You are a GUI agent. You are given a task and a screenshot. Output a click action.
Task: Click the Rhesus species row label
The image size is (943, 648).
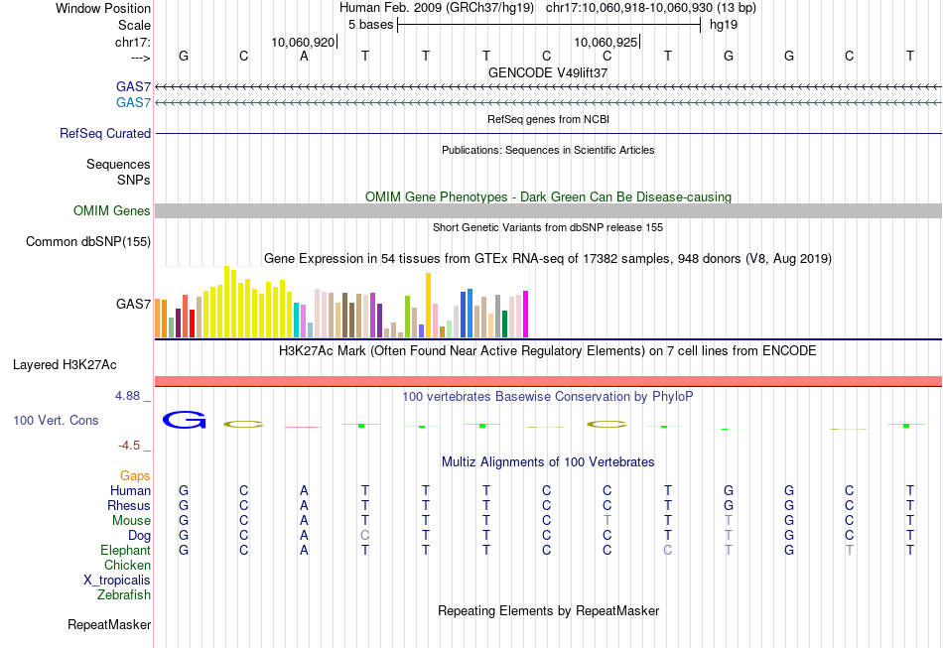[x=129, y=505]
